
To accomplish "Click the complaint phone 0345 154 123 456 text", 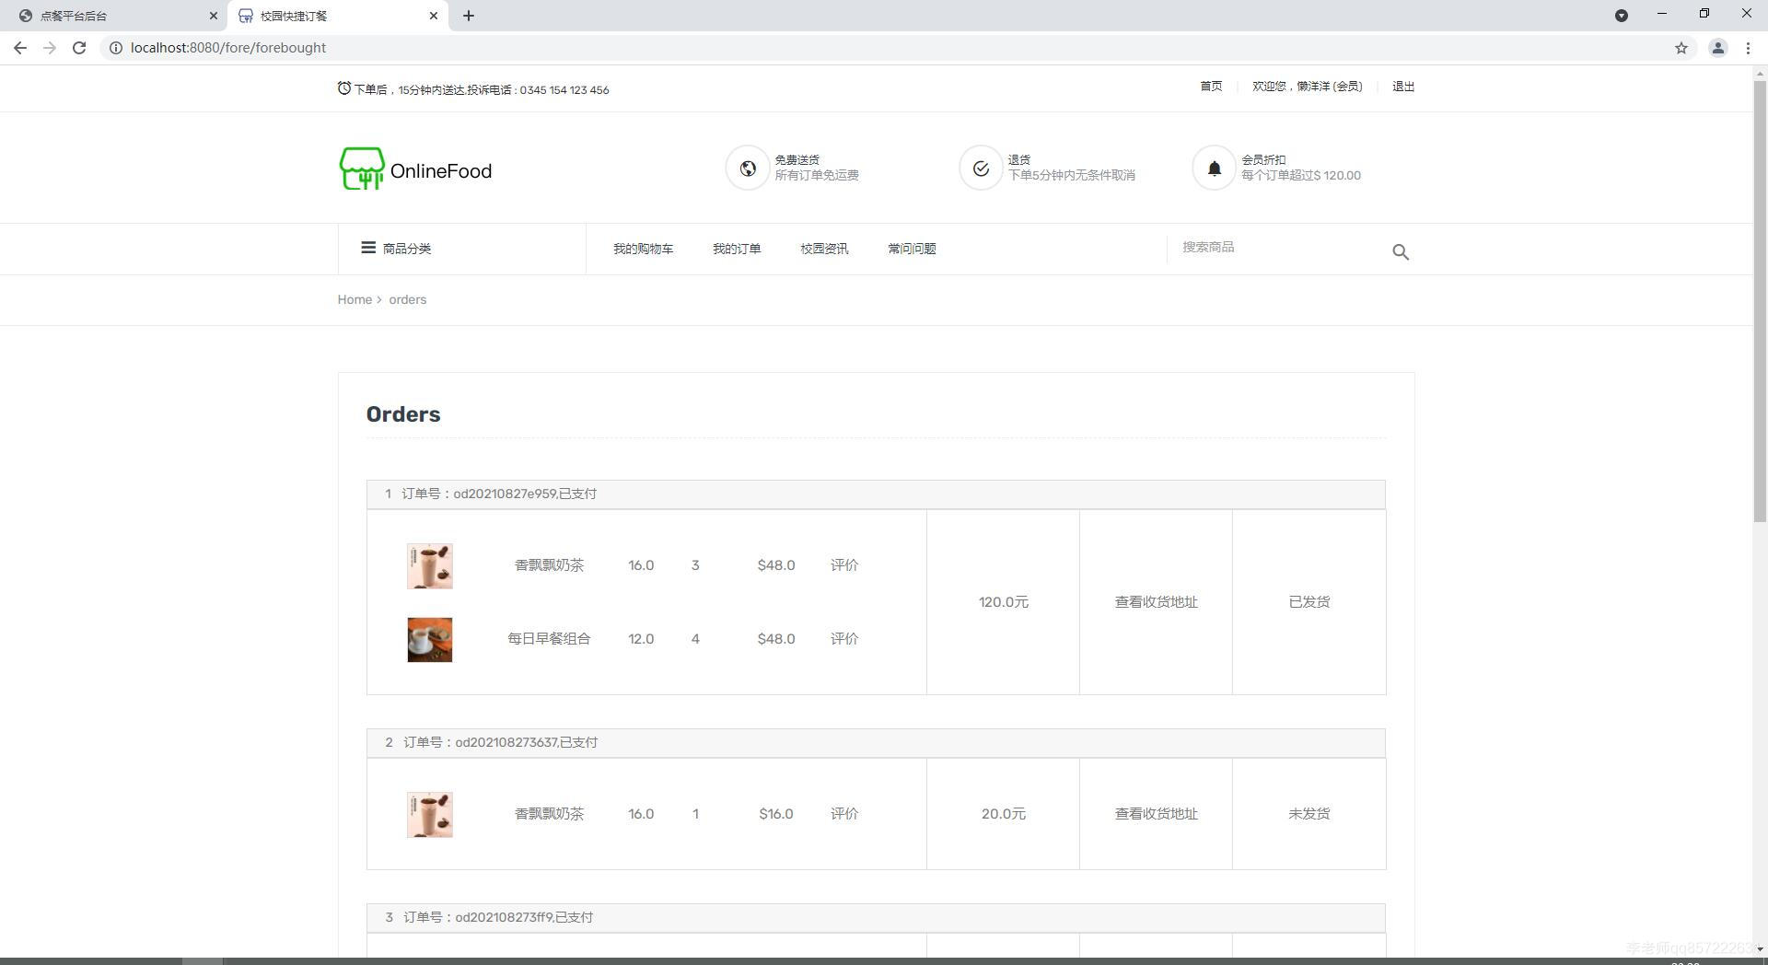I will pos(564,90).
